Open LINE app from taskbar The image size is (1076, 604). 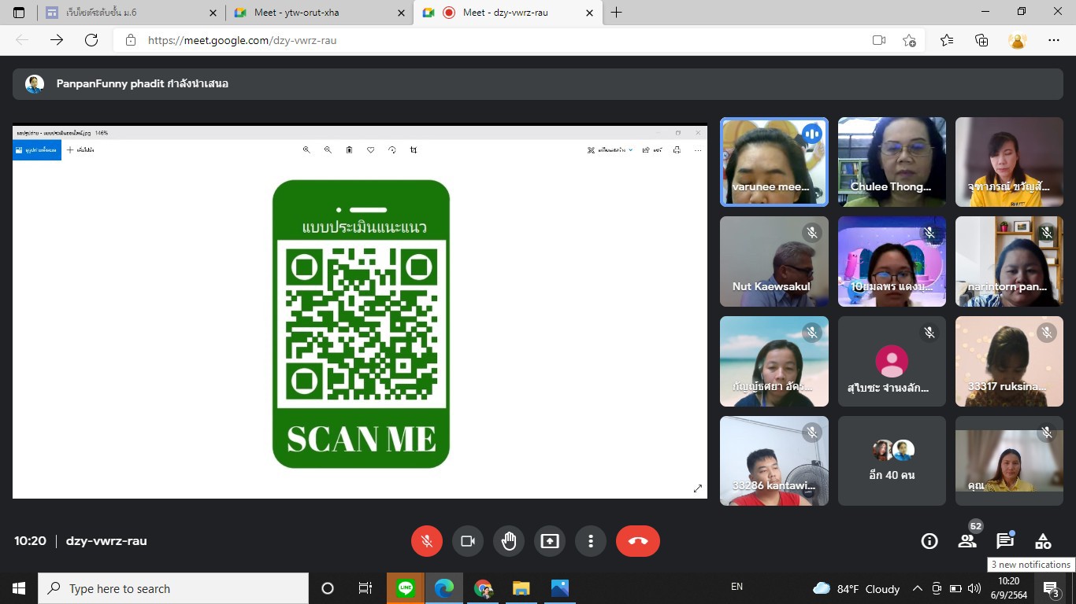[x=406, y=588]
